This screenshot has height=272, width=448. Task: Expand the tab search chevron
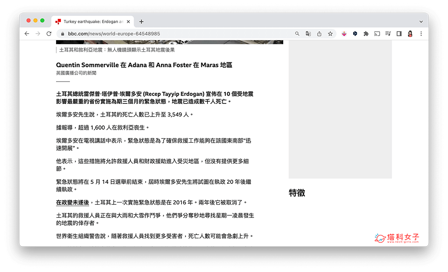pos(421,21)
